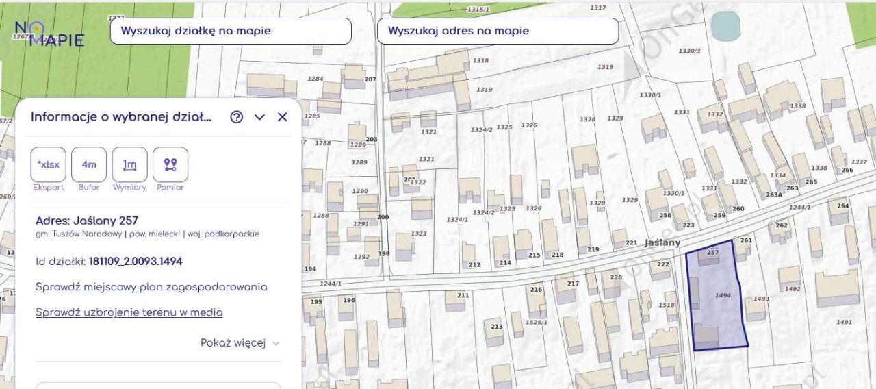
Task: Click the blue pond on map
Action: click(725, 26)
